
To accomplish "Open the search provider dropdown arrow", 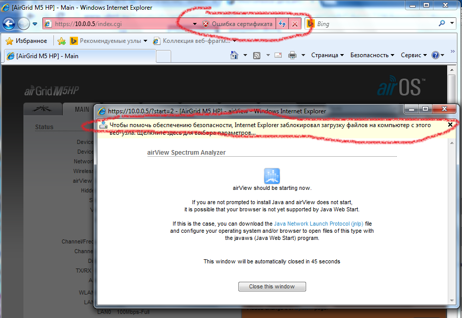I will click(x=452, y=23).
